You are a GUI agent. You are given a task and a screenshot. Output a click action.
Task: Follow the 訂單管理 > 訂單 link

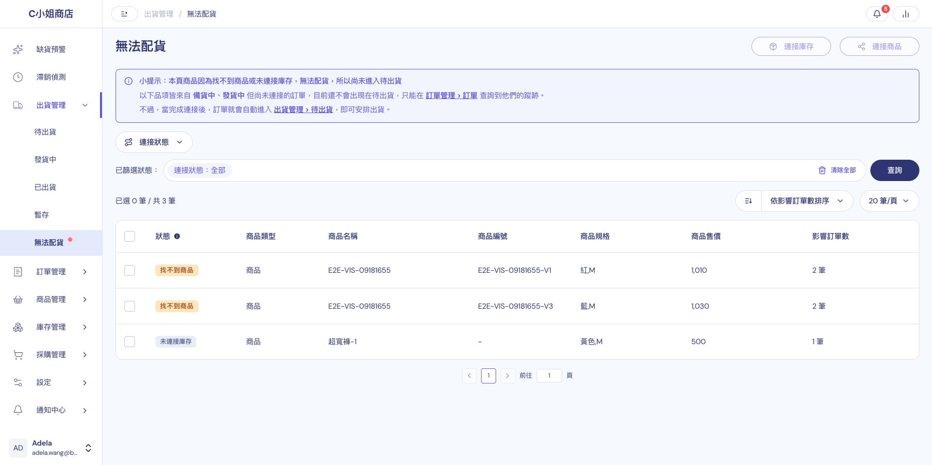click(451, 96)
